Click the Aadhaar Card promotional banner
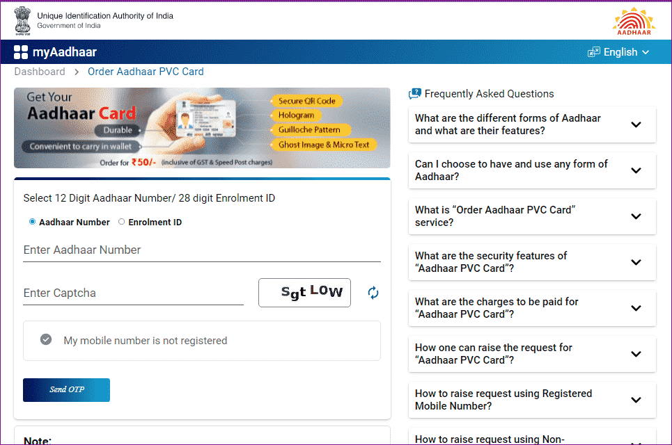Image resolution: width=672 pixels, height=445 pixels. (202, 128)
